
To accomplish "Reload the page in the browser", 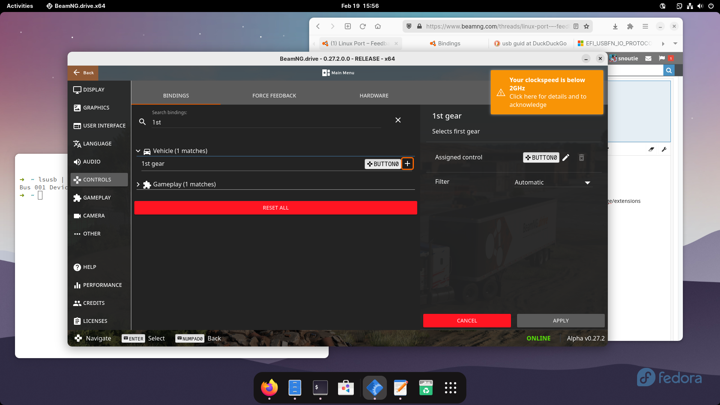I will click(363, 26).
